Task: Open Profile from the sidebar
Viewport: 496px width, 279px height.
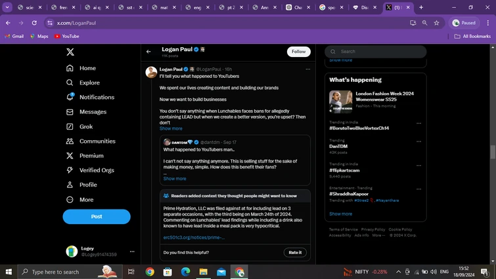Action: click(81, 185)
